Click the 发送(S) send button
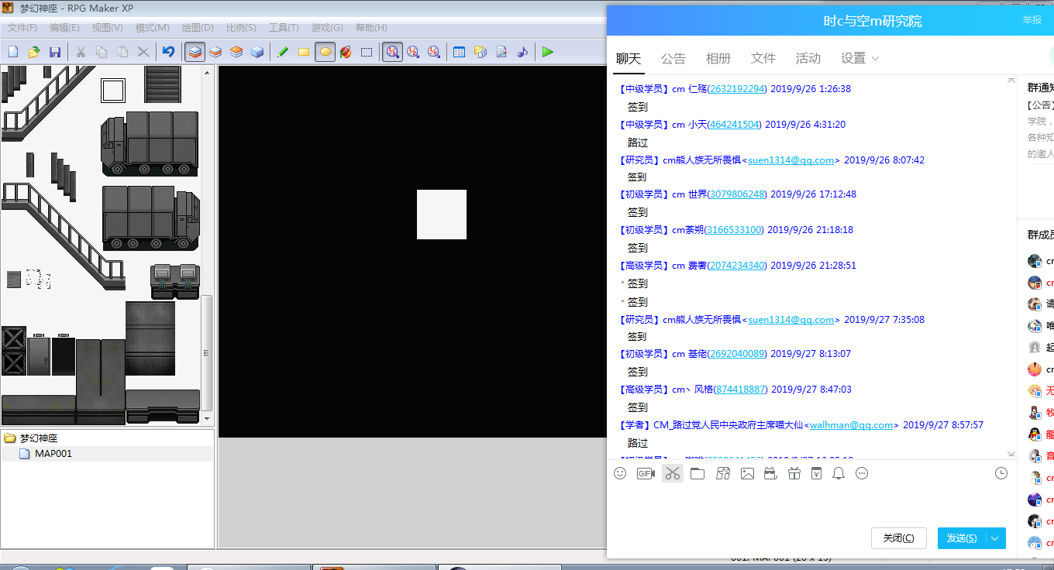This screenshot has width=1054, height=570. click(961, 538)
